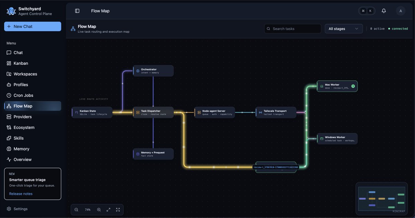Zoom out the flow map
Image resolution: width=415 pixels, height=218 pixels.
(76, 210)
